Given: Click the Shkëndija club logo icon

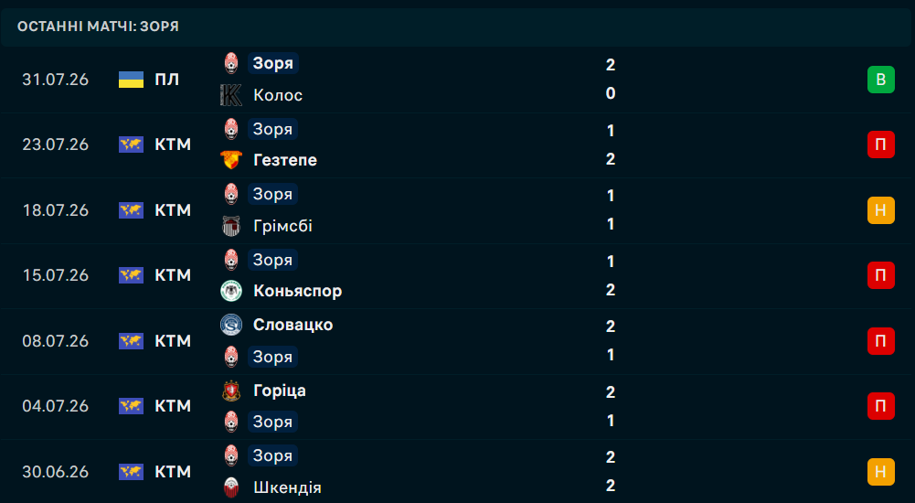Looking at the screenshot, I should click(x=231, y=487).
